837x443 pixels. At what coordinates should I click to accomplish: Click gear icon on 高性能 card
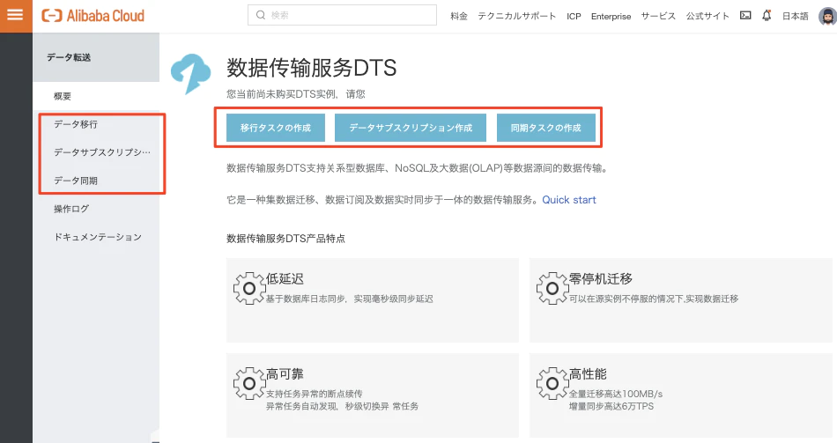point(552,383)
